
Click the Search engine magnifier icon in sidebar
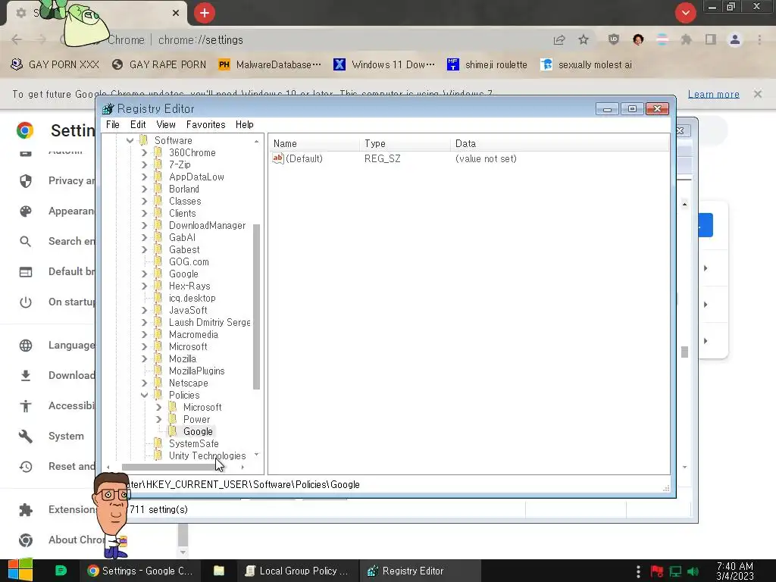point(26,242)
